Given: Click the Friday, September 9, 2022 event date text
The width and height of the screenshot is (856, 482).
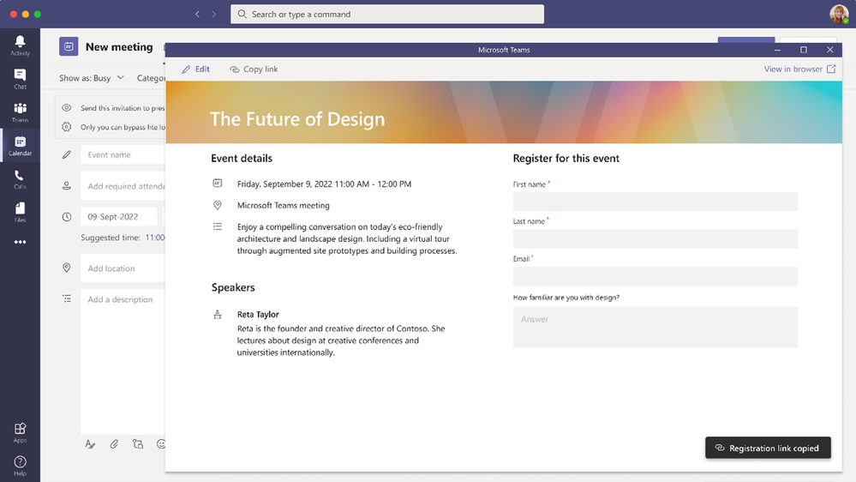Looking at the screenshot, I should click(324, 184).
